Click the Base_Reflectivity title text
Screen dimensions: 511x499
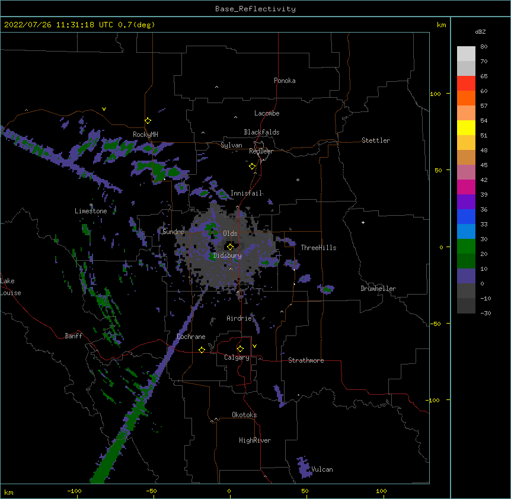pyautogui.click(x=255, y=9)
